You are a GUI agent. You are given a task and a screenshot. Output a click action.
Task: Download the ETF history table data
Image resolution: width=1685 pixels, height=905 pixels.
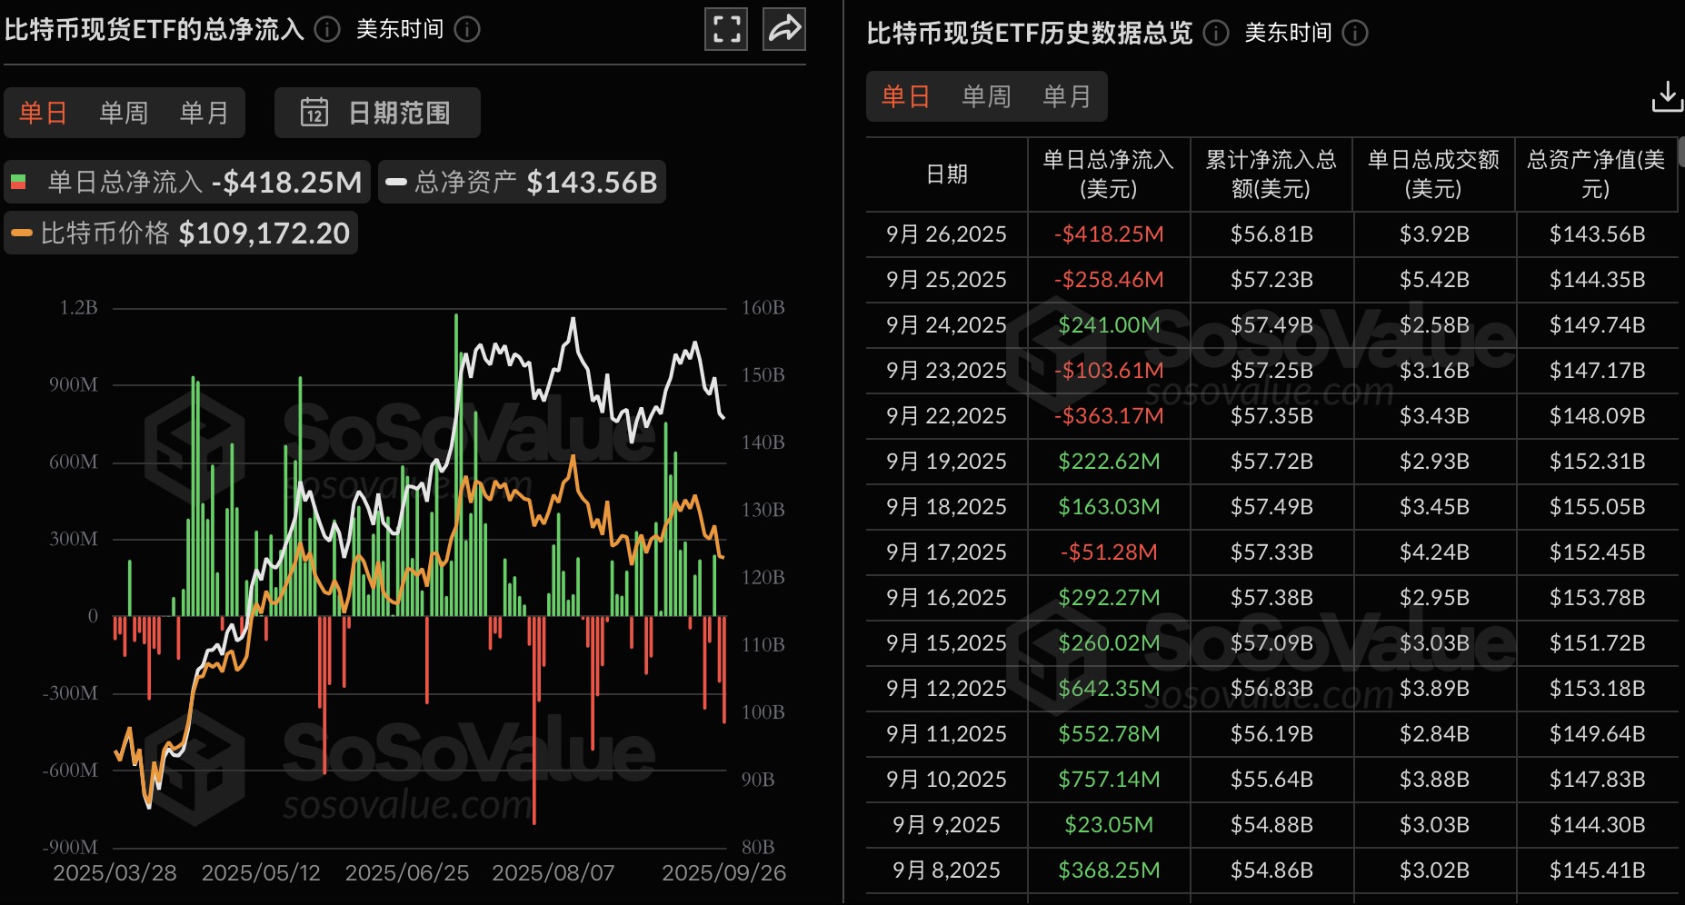click(1666, 96)
